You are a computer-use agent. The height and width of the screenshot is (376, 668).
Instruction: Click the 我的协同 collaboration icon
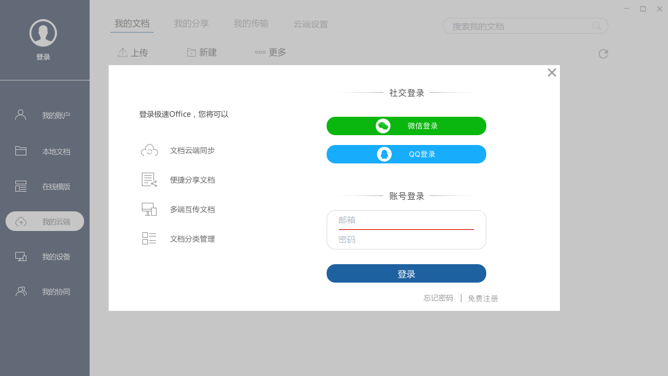click(21, 291)
